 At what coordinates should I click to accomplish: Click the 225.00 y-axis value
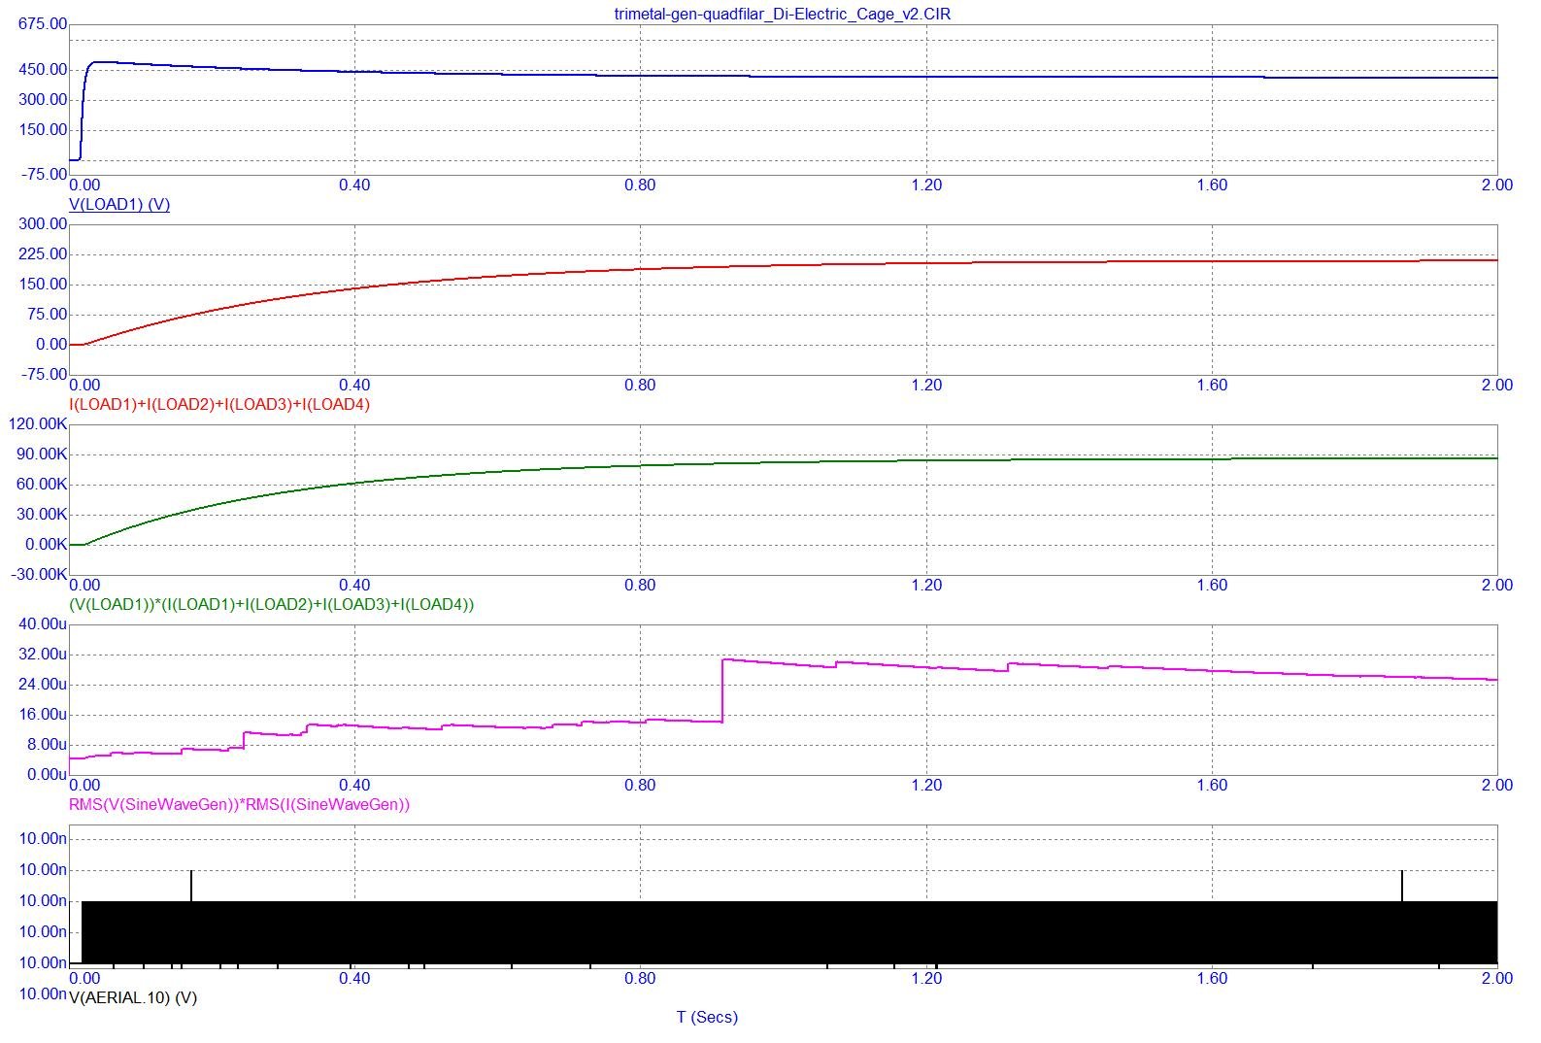tap(43, 254)
